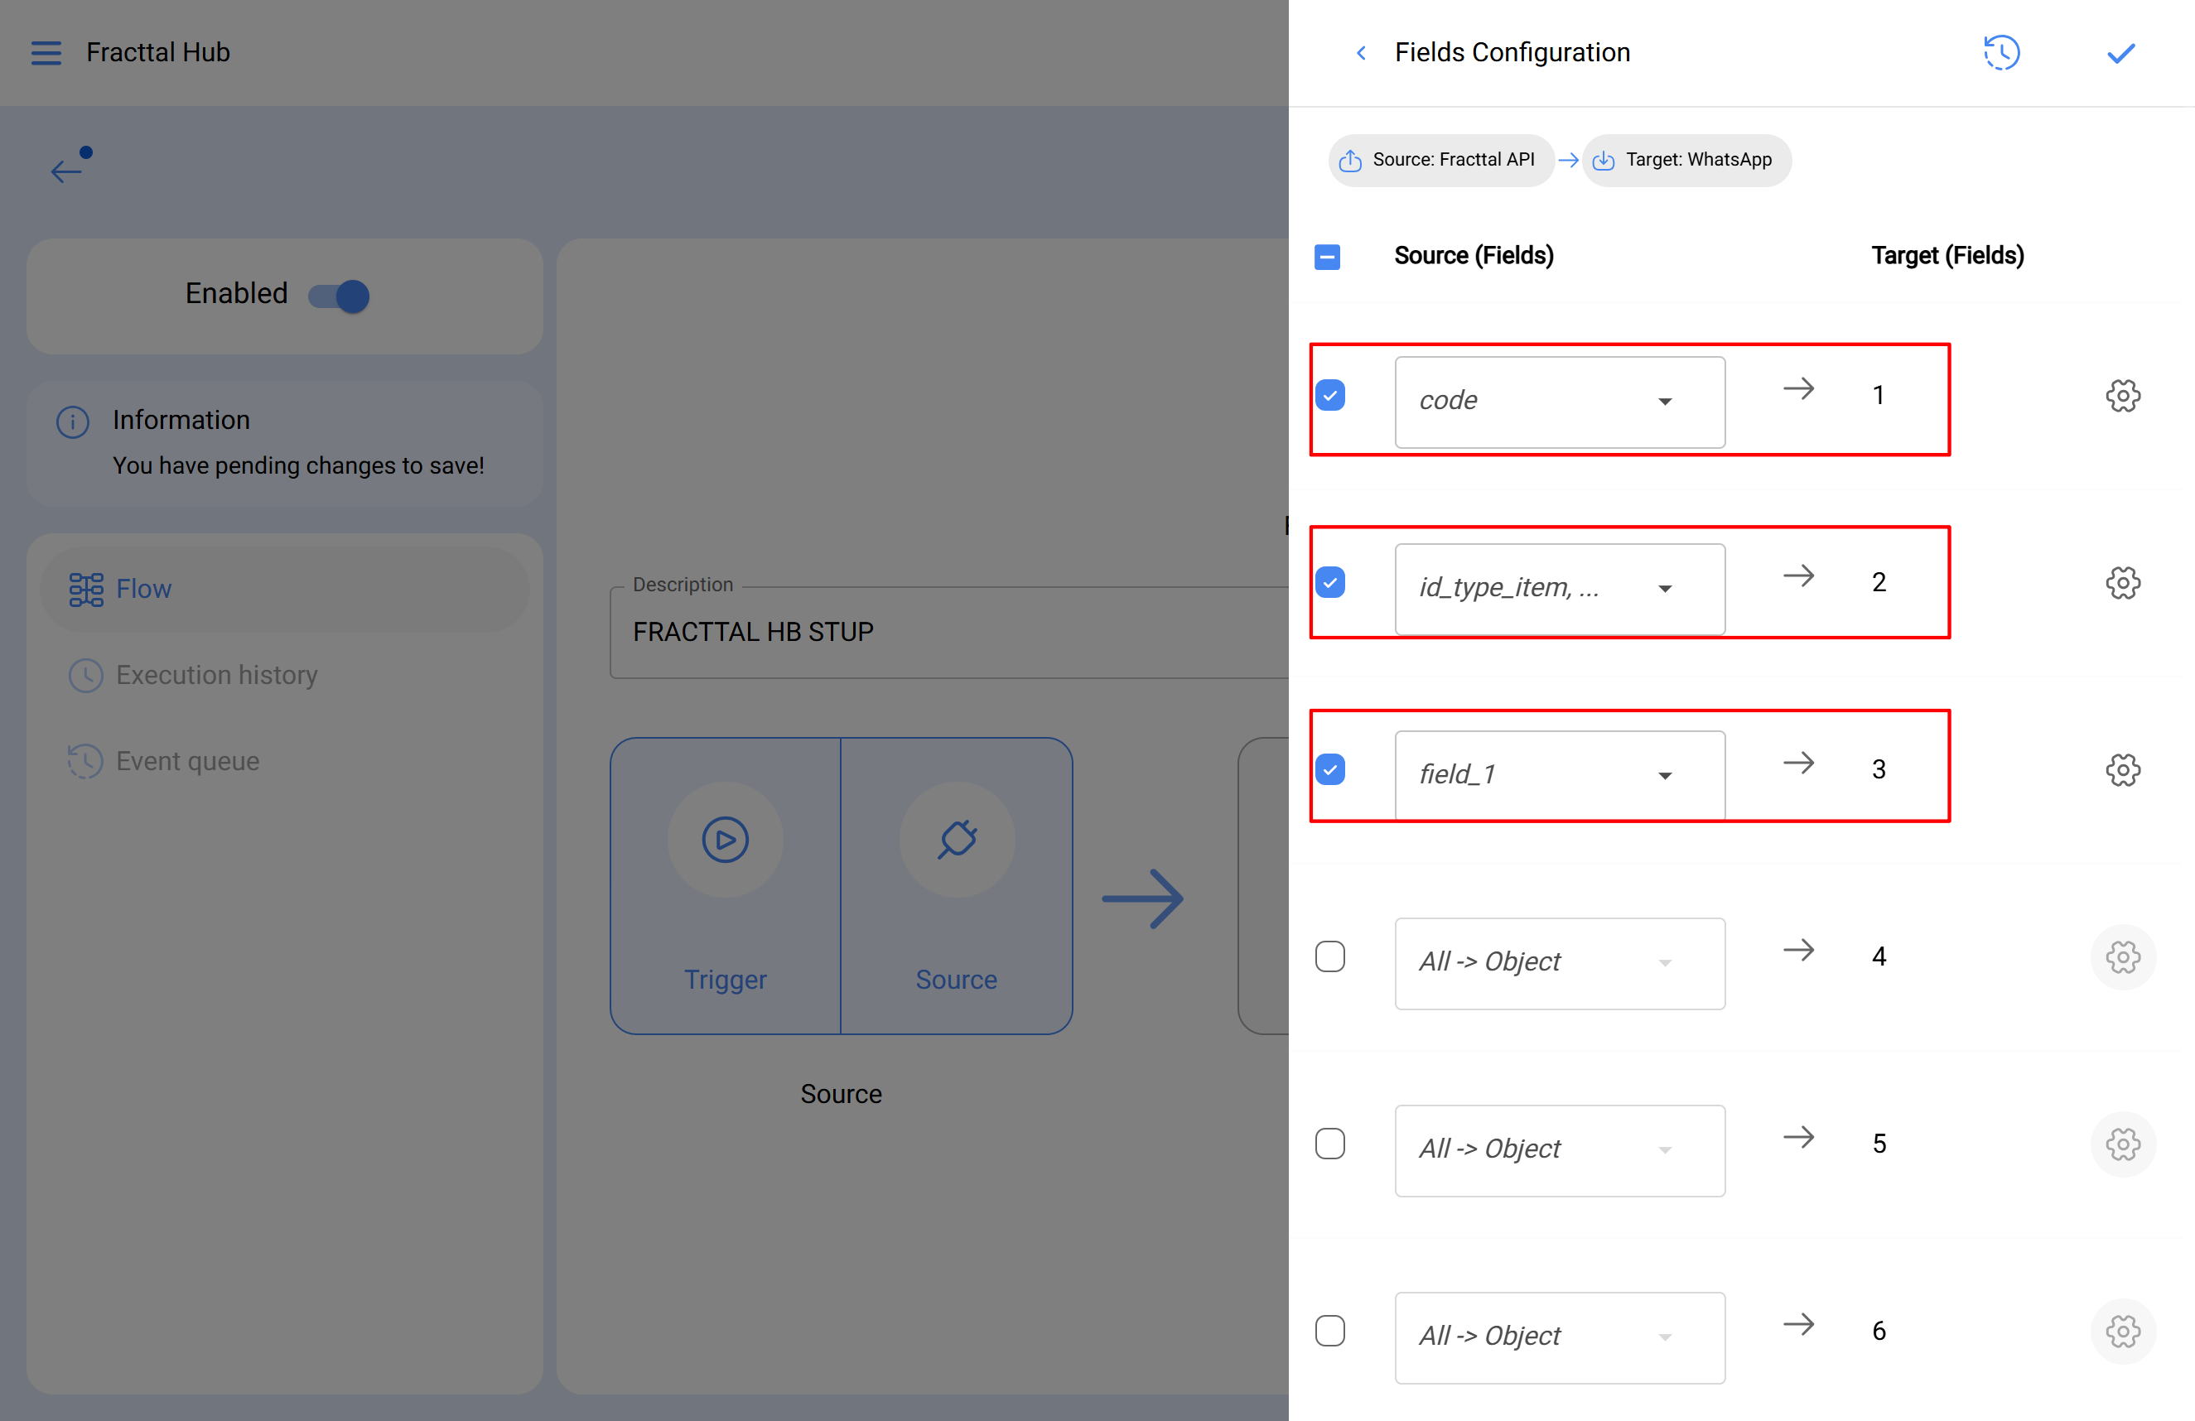Open the Execution history menu item
The width and height of the screenshot is (2195, 1421).
(x=216, y=675)
